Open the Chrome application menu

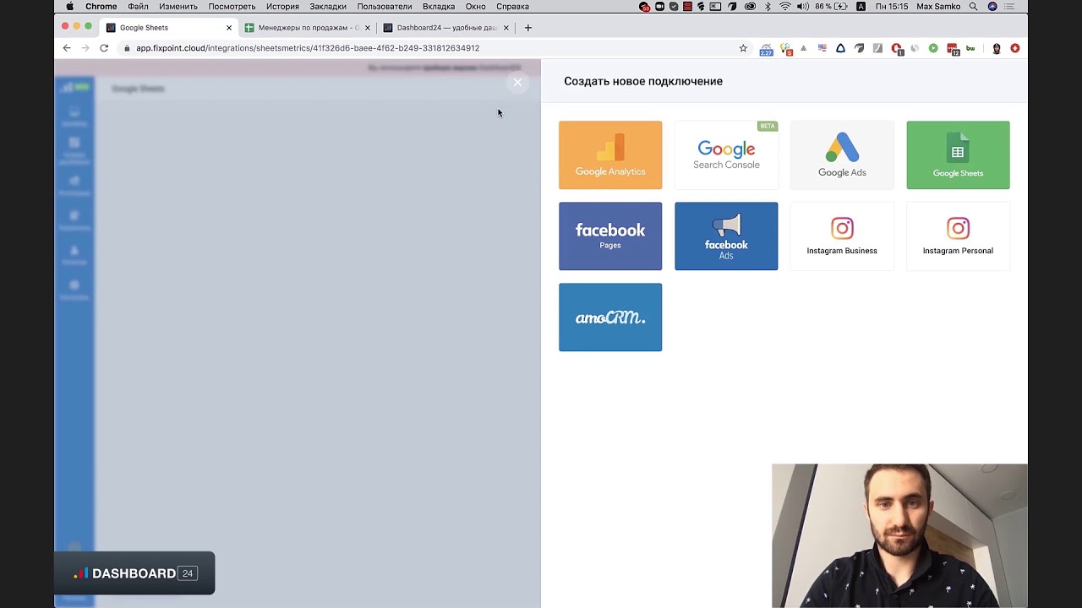tap(101, 6)
